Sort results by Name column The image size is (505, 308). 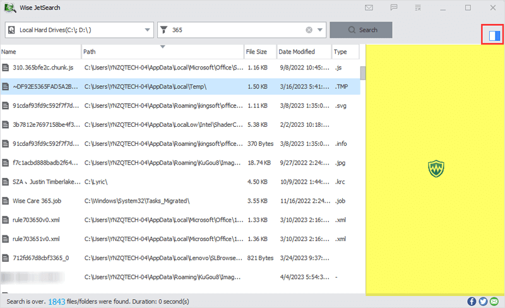click(40, 52)
